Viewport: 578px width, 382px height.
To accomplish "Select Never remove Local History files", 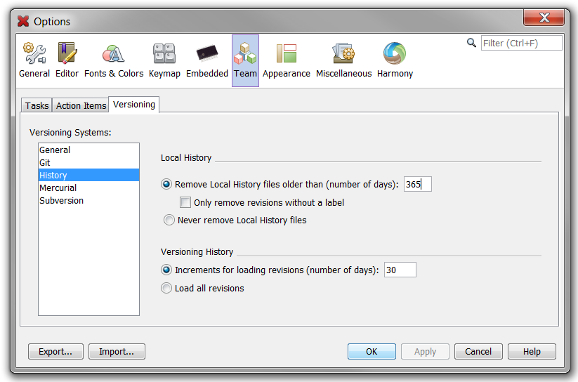I will [x=169, y=220].
